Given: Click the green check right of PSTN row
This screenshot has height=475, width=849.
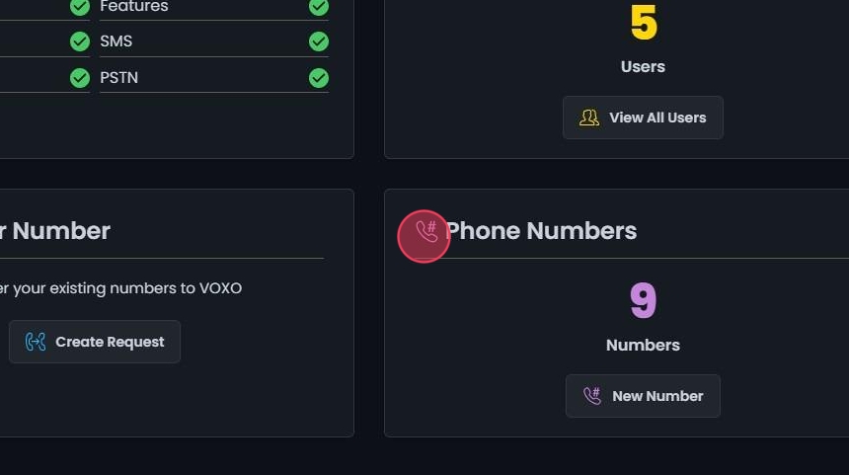Looking at the screenshot, I should pyautogui.click(x=318, y=77).
